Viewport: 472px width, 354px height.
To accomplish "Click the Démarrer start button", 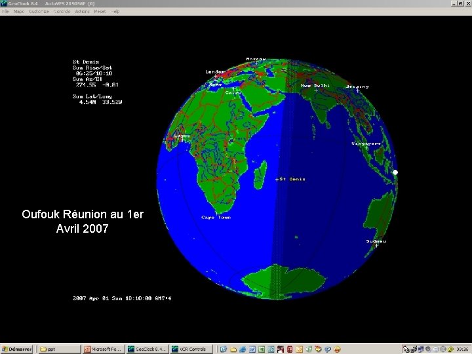I will click(x=16, y=349).
